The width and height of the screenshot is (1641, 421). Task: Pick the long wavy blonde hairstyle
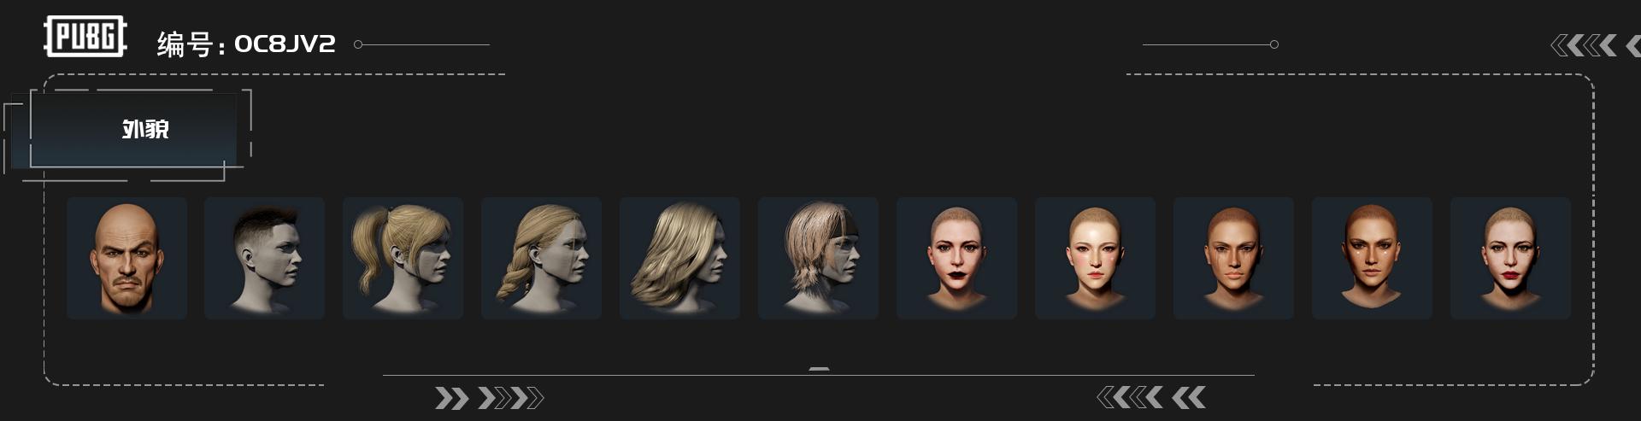[x=680, y=259]
